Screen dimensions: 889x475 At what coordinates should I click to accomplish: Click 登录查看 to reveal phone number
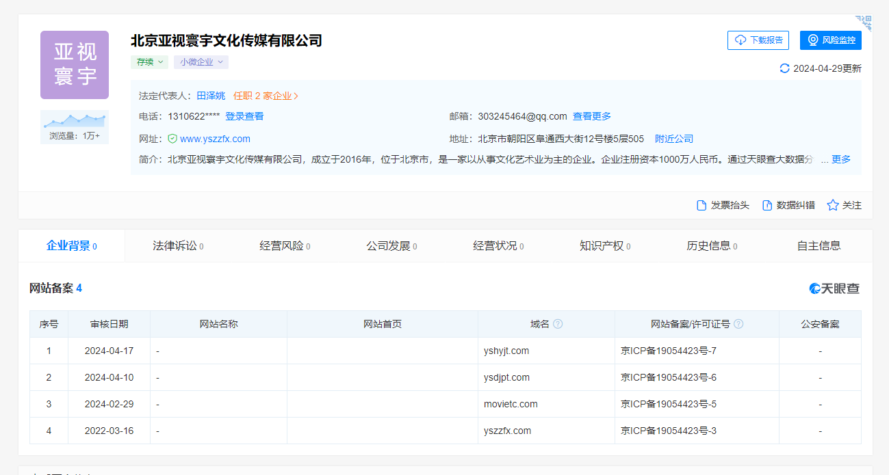[244, 116]
